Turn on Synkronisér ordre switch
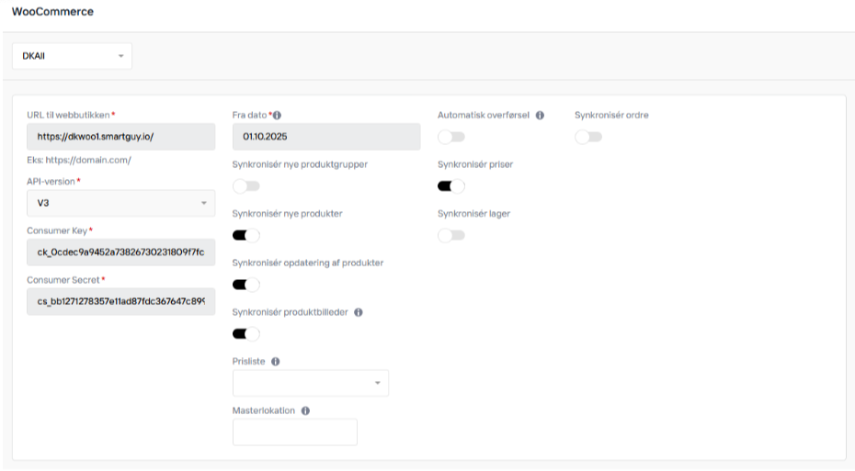The image size is (855, 471). tap(587, 137)
